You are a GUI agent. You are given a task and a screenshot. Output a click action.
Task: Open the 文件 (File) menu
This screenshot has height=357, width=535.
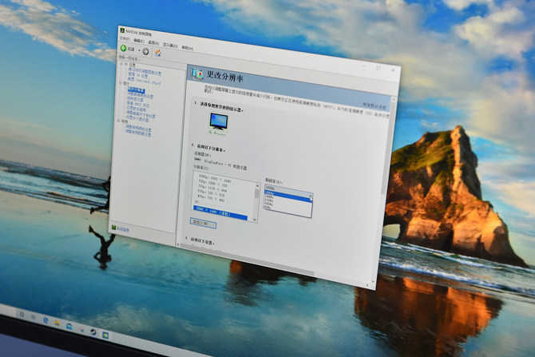point(125,39)
